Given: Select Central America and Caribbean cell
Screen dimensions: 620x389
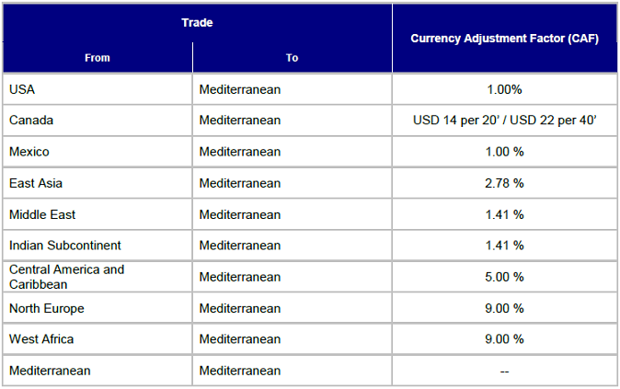Looking at the screenshot, I should tap(98, 277).
